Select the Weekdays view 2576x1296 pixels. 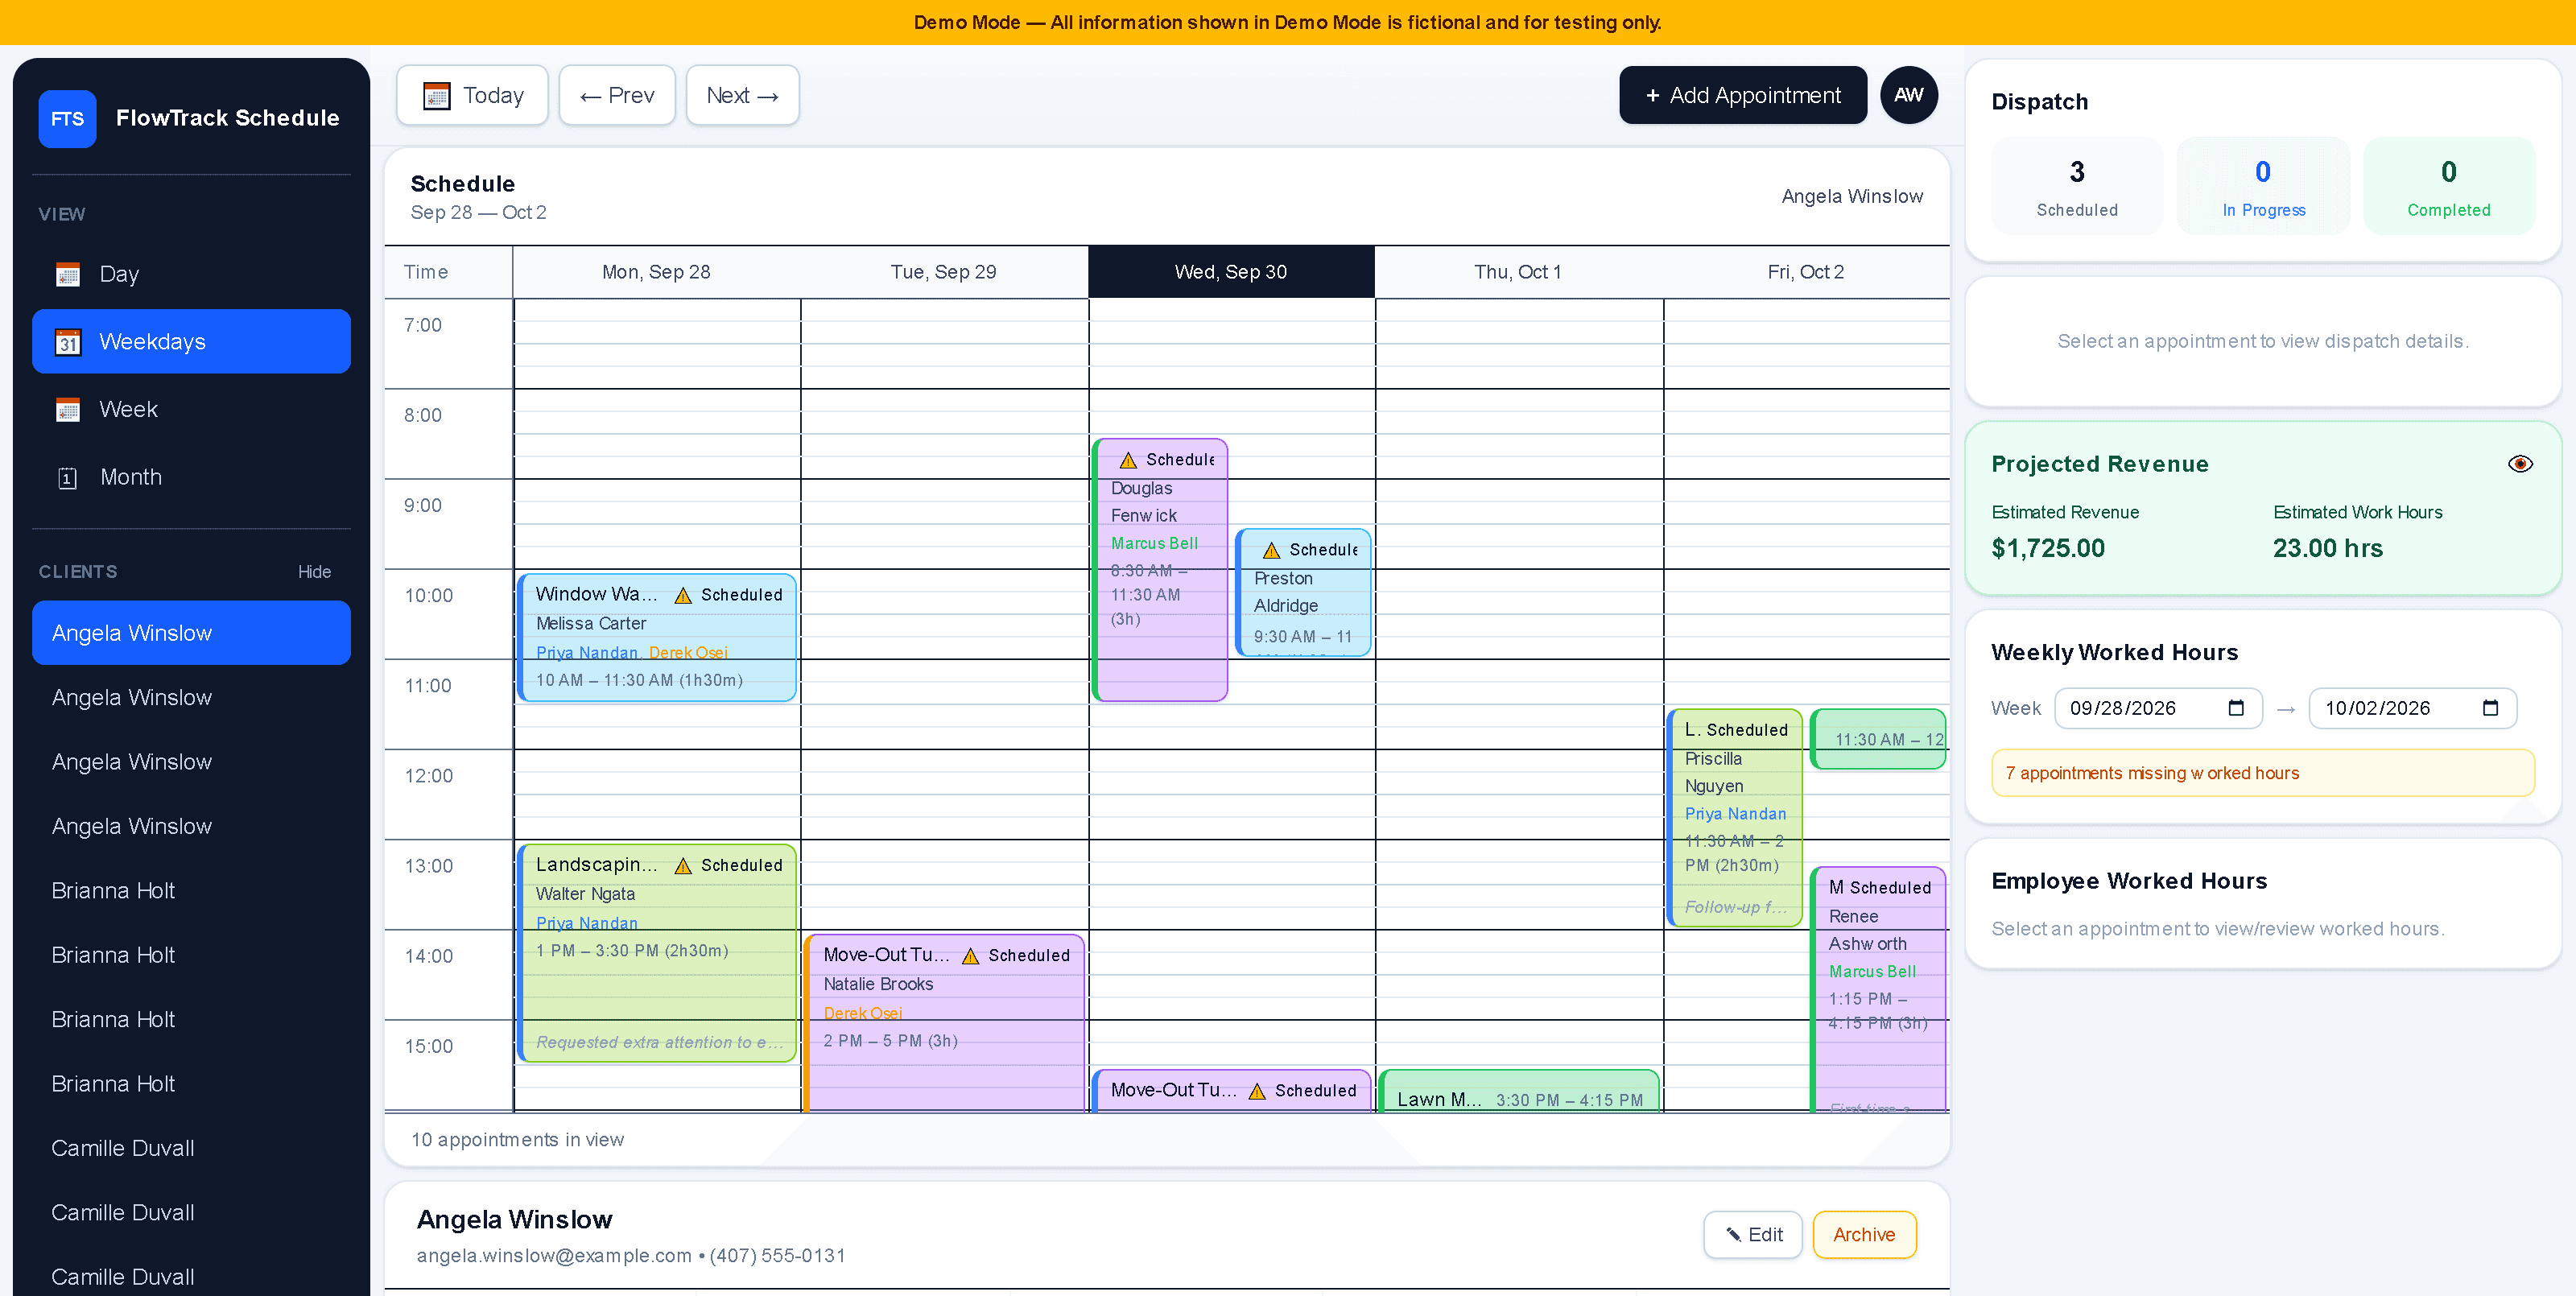pos(191,342)
